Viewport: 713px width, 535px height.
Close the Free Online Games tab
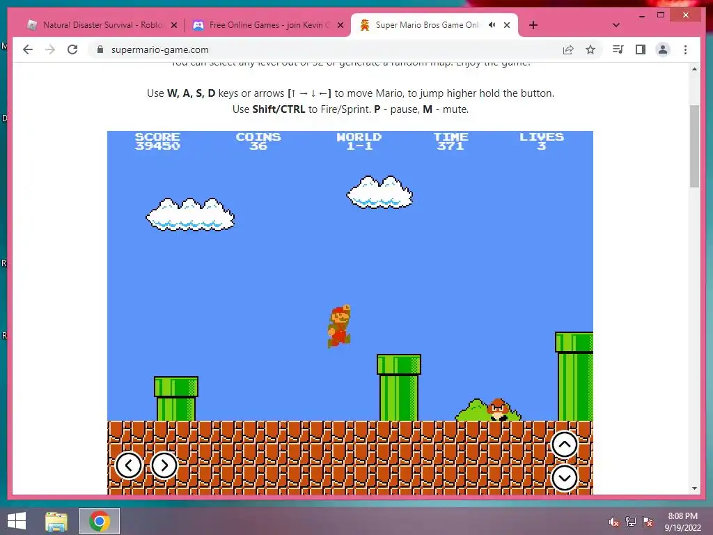pyautogui.click(x=340, y=25)
